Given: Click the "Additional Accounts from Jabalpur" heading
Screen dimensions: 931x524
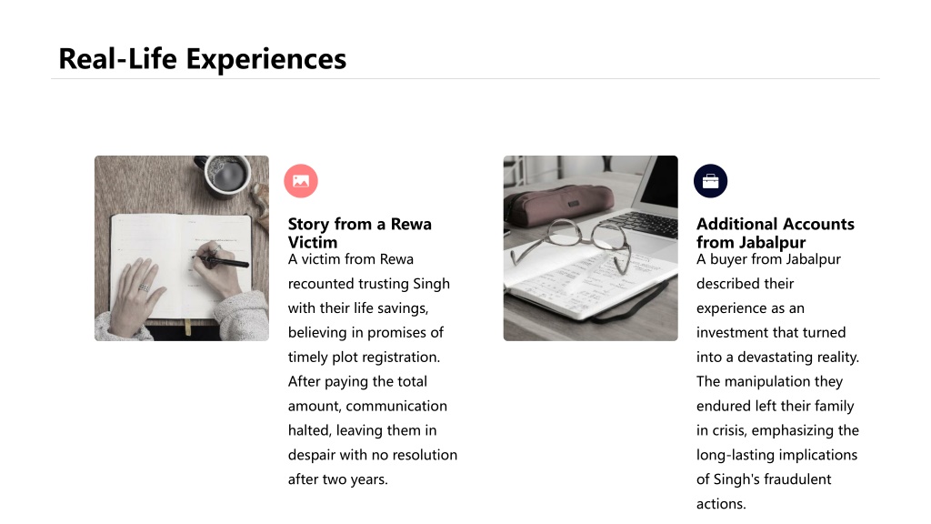Looking at the screenshot, I should click(x=775, y=233).
